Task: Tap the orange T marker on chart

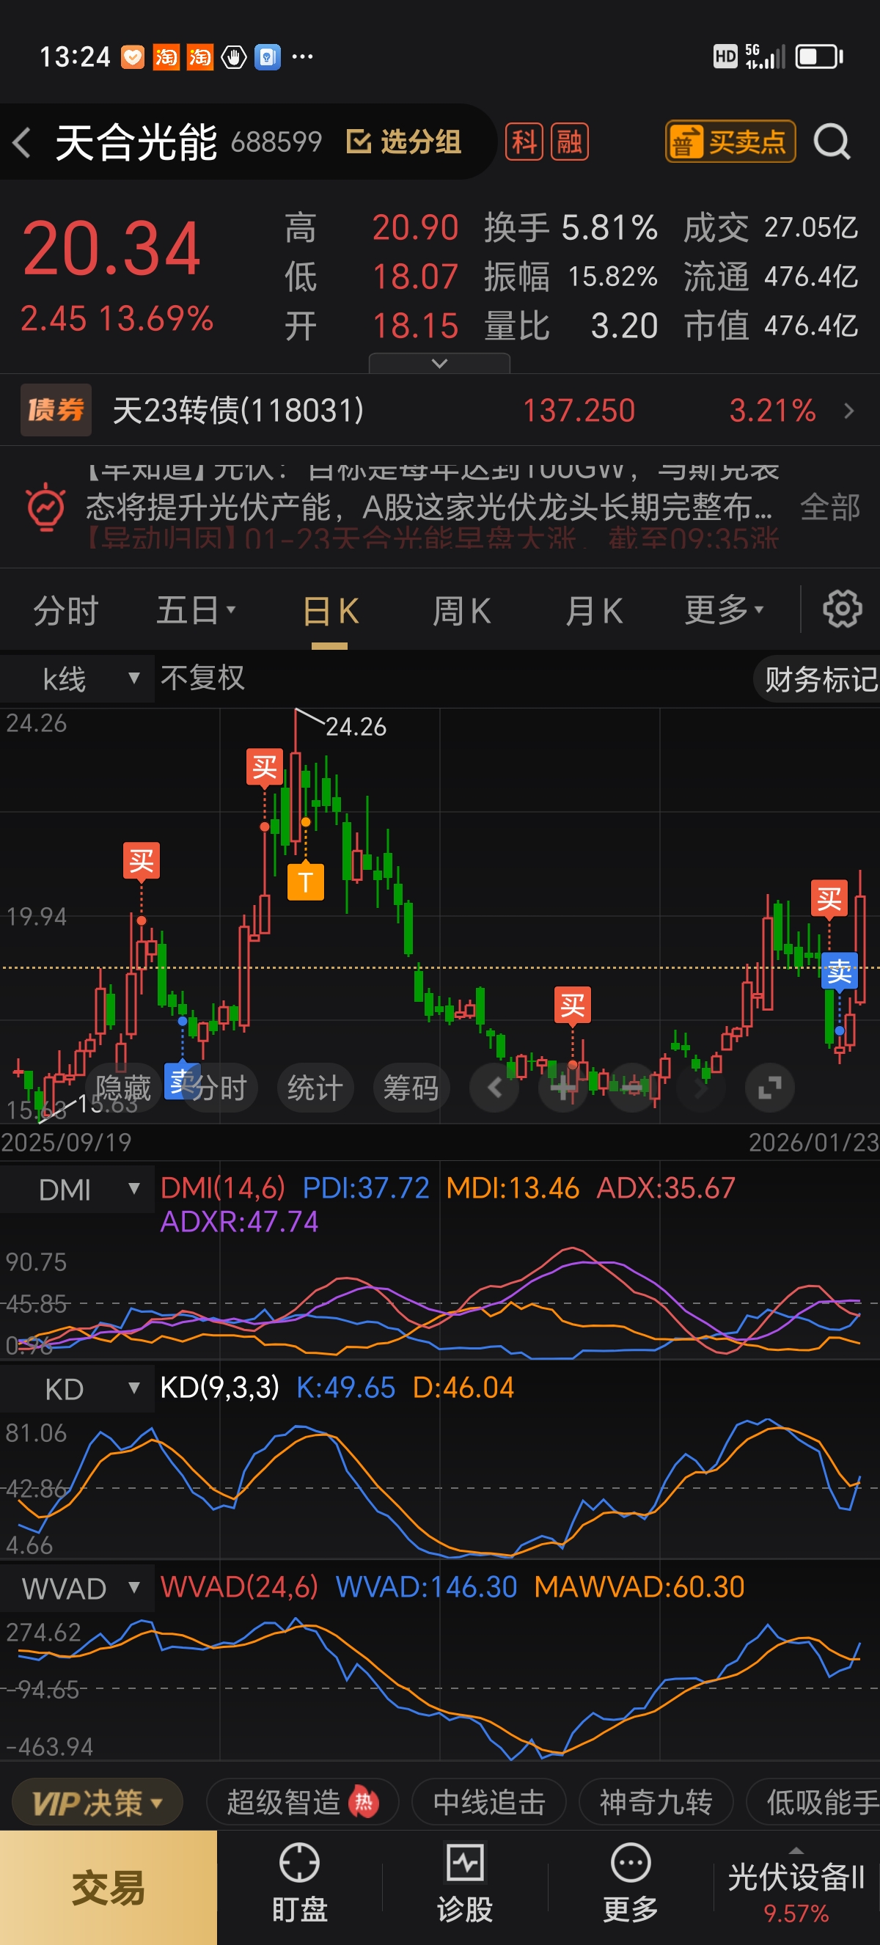Action: (x=306, y=882)
